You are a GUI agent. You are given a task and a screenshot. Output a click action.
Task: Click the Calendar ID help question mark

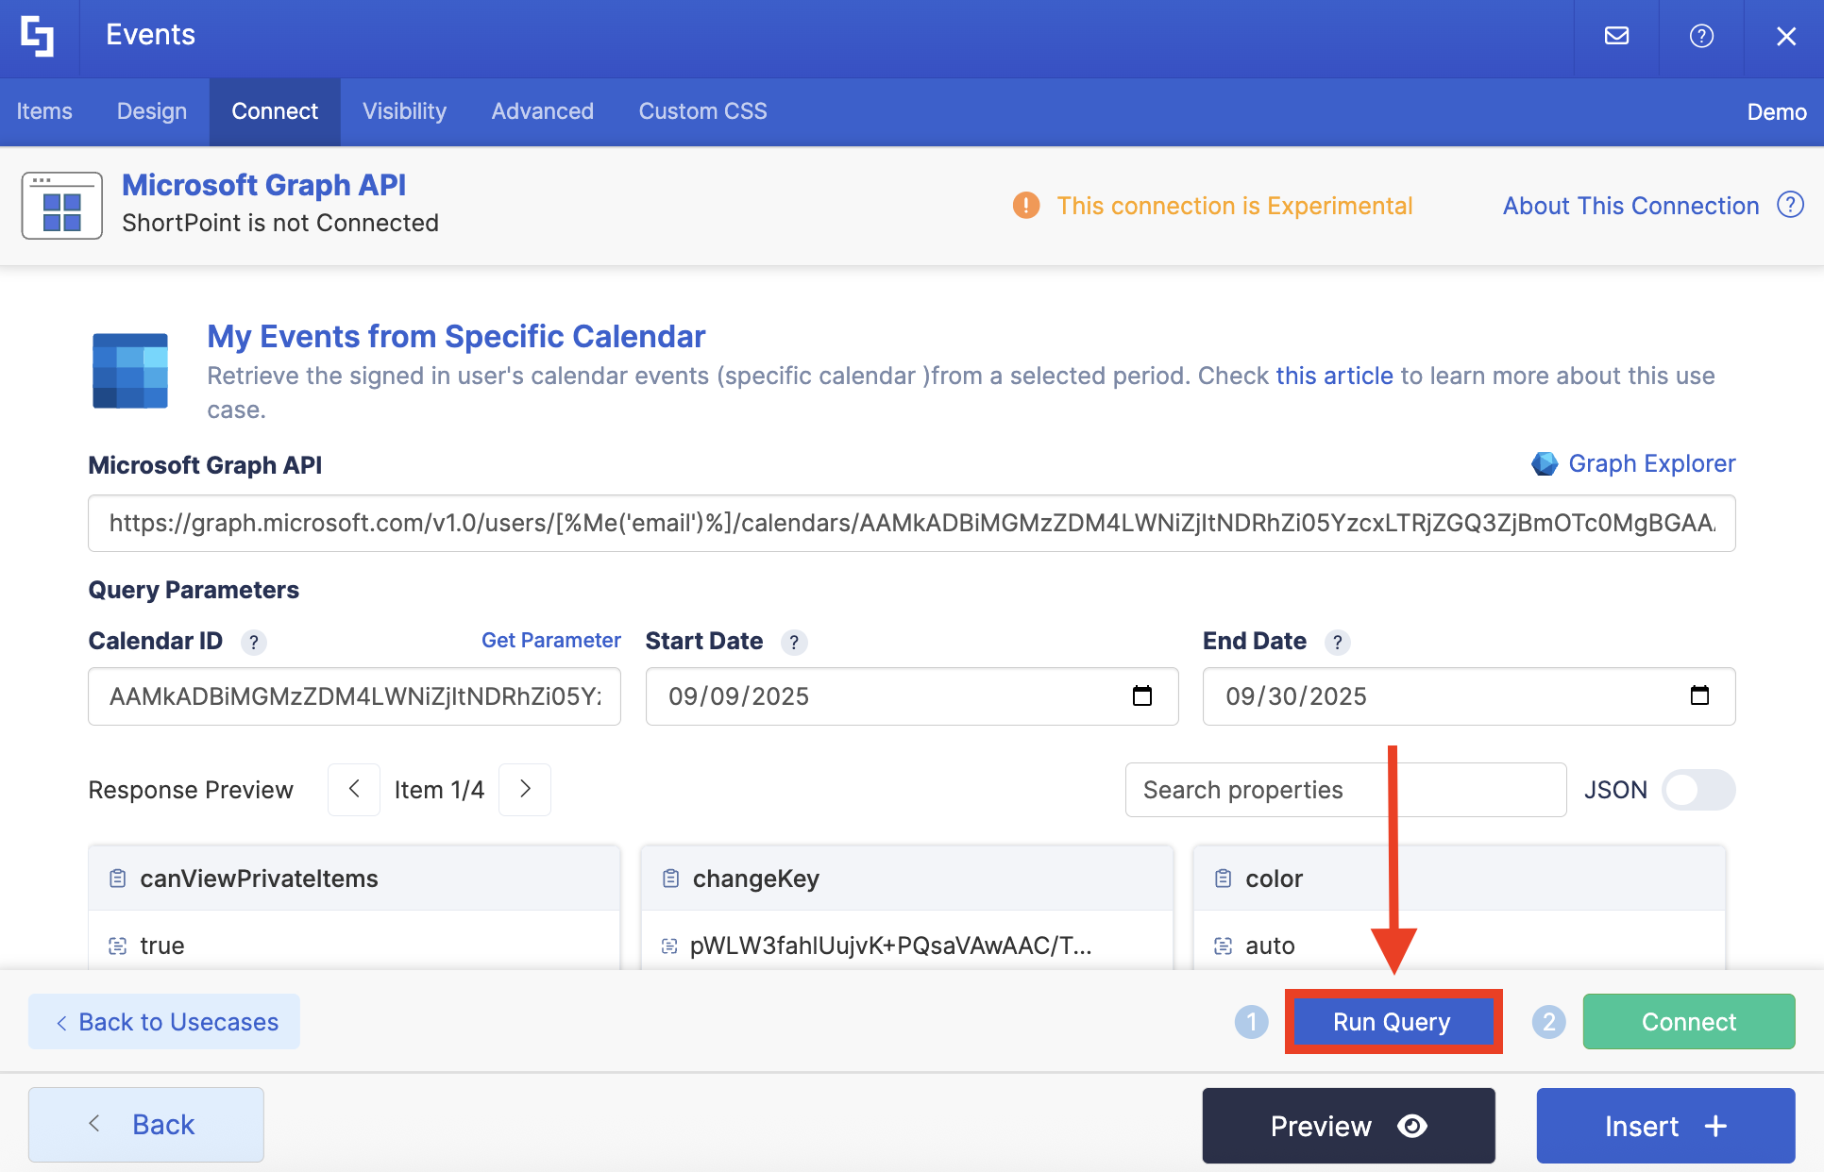tap(253, 643)
